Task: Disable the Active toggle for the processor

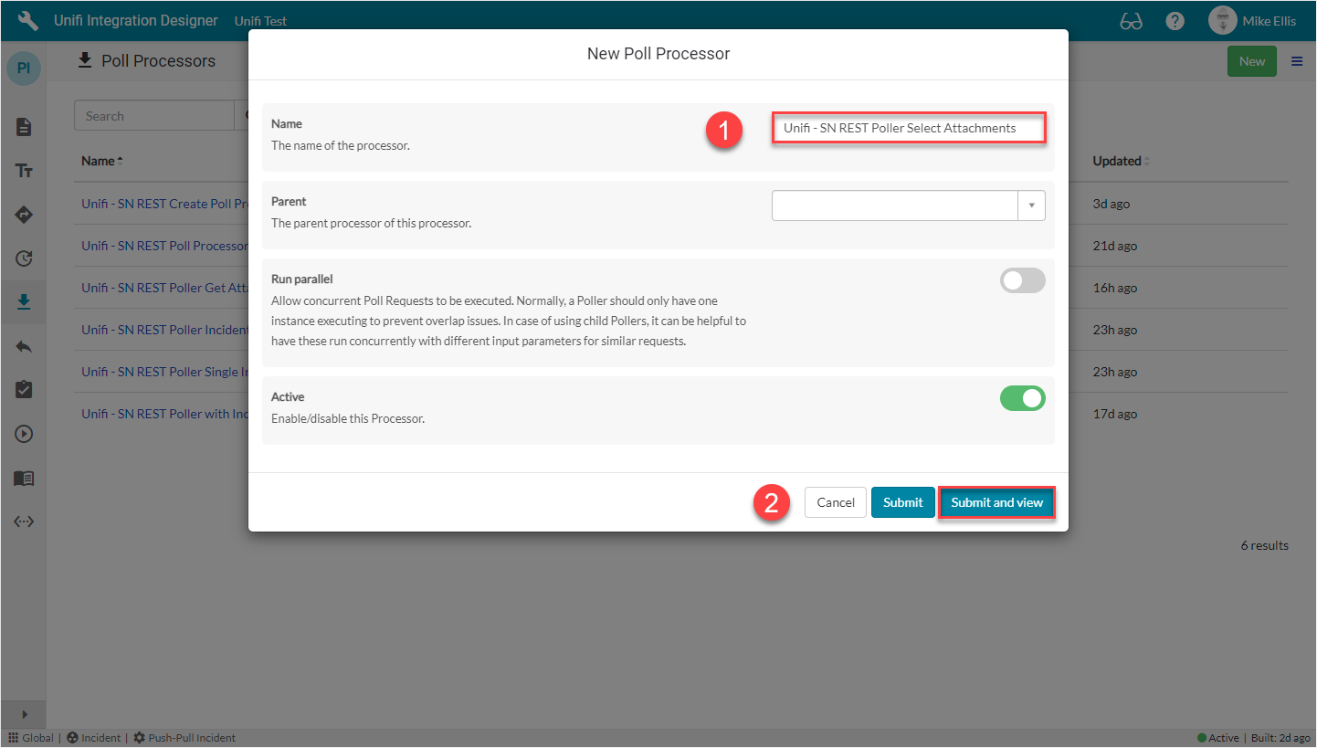Action: (x=1022, y=397)
